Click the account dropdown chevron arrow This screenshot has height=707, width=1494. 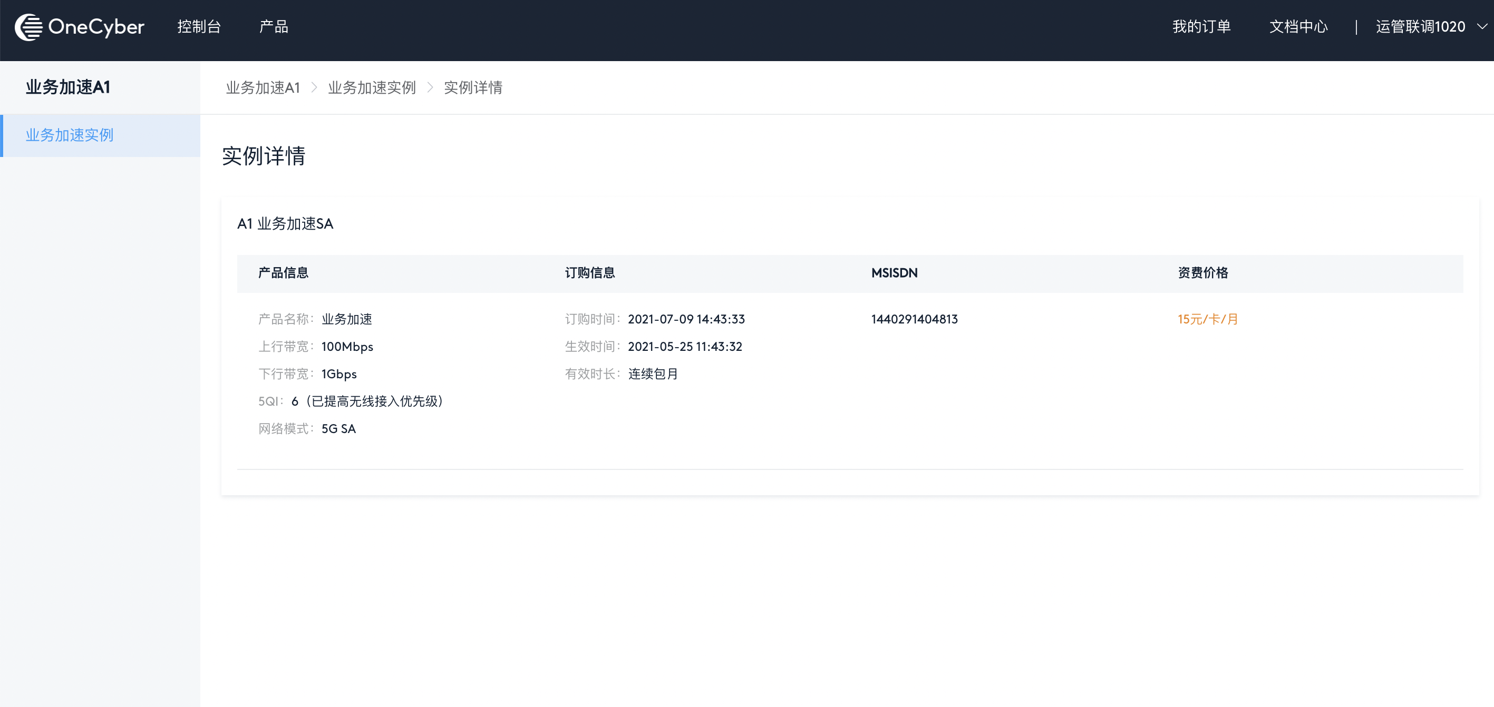click(1482, 27)
